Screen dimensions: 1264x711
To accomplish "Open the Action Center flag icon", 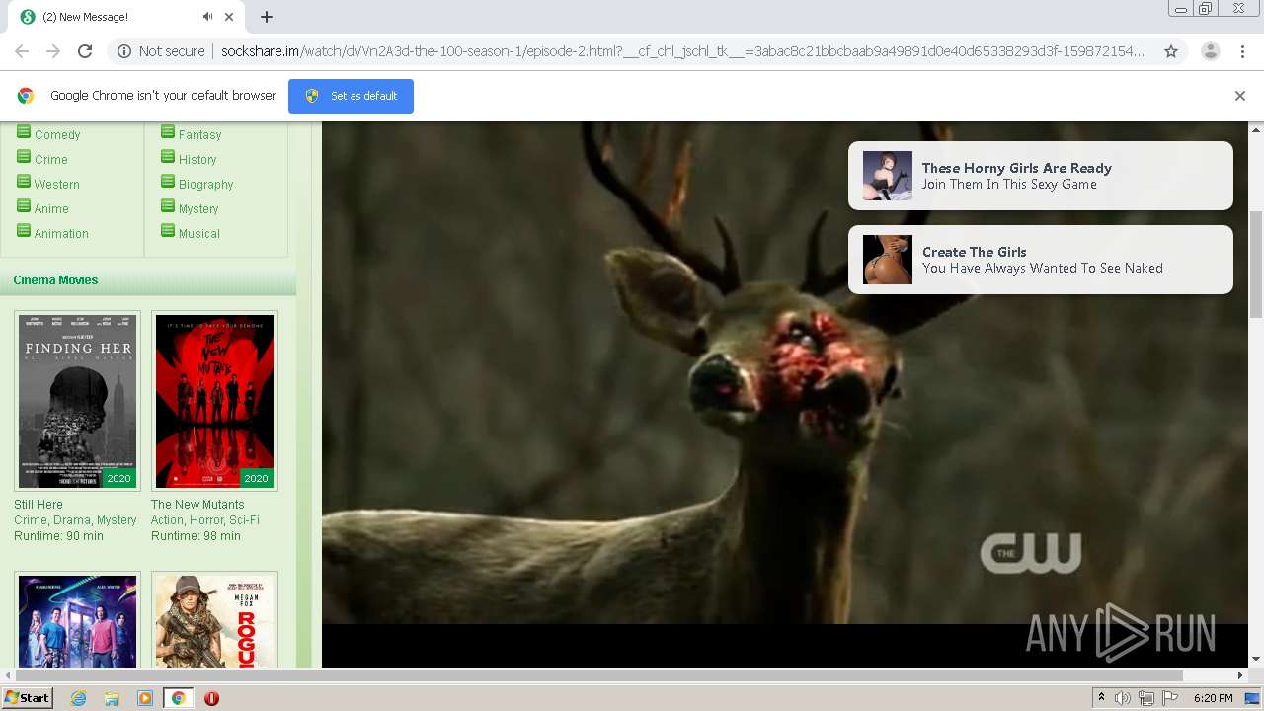I will 1170,698.
